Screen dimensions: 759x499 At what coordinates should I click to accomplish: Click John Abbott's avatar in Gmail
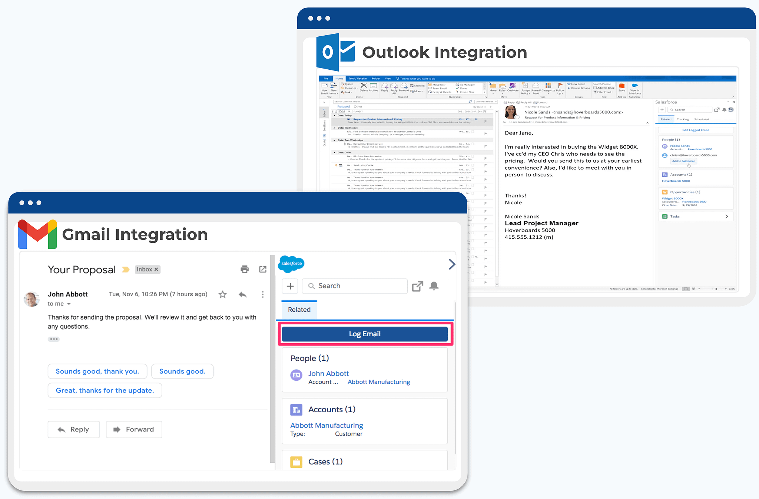click(x=32, y=299)
